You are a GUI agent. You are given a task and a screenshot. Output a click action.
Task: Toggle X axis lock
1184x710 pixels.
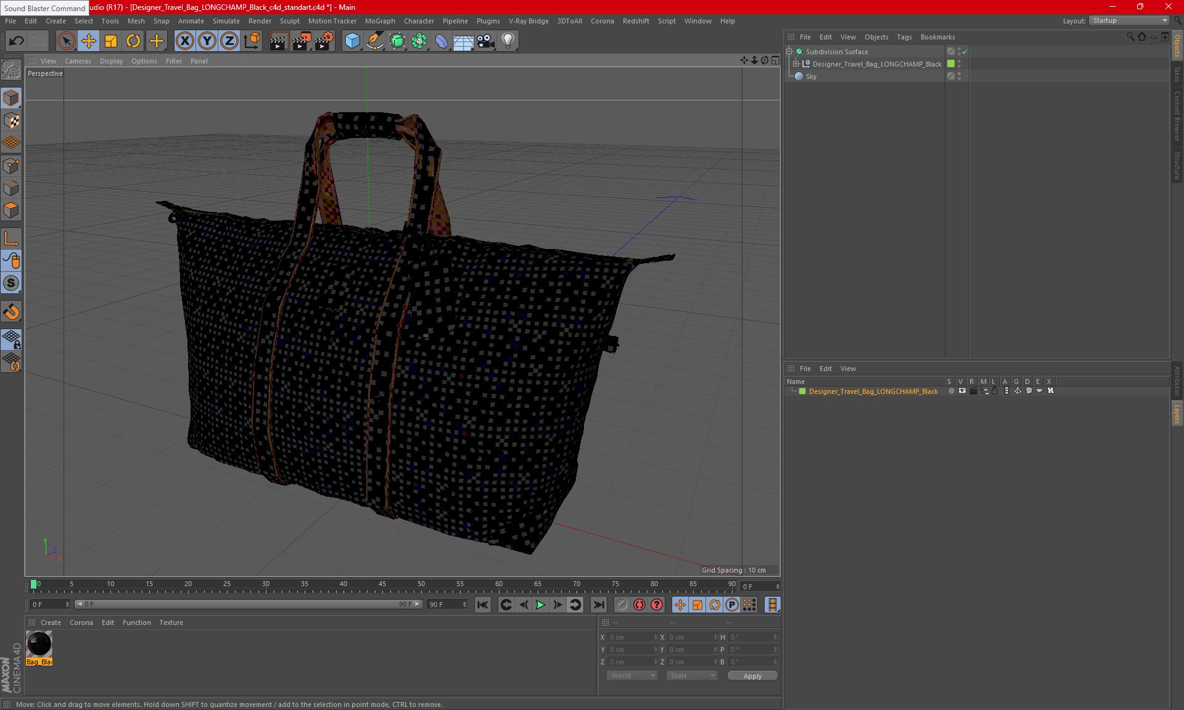click(184, 41)
